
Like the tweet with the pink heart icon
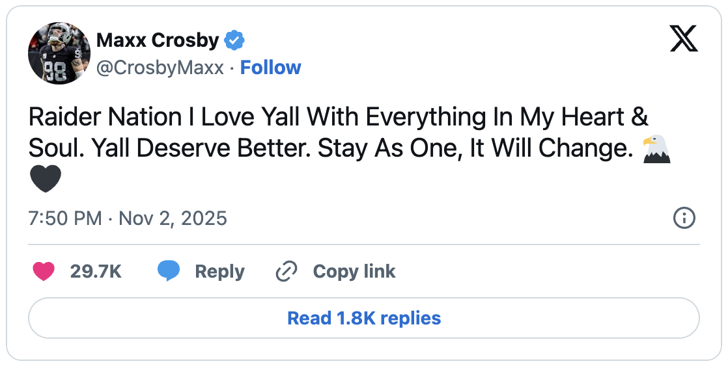44,271
